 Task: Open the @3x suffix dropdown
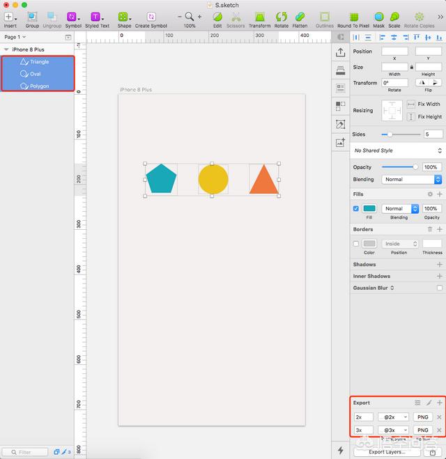(393, 430)
